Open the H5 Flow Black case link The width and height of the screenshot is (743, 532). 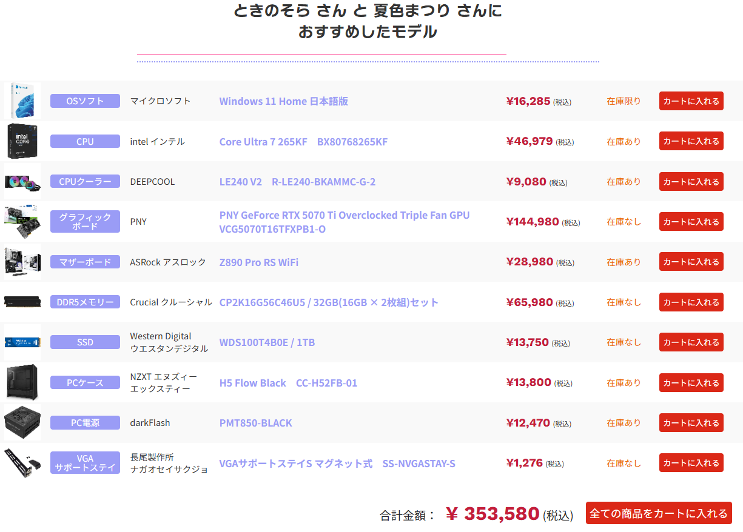[288, 383]
